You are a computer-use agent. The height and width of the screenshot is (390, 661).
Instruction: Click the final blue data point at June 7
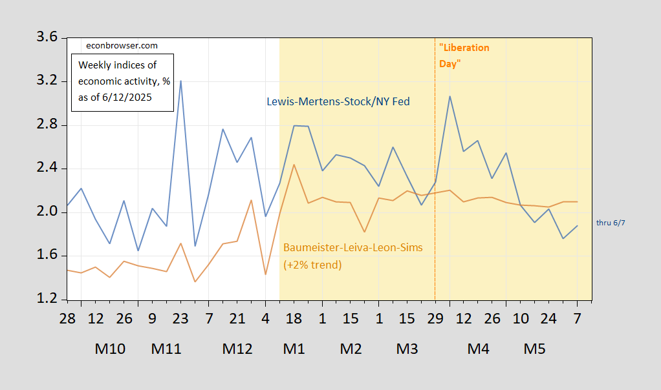[577, 226]
